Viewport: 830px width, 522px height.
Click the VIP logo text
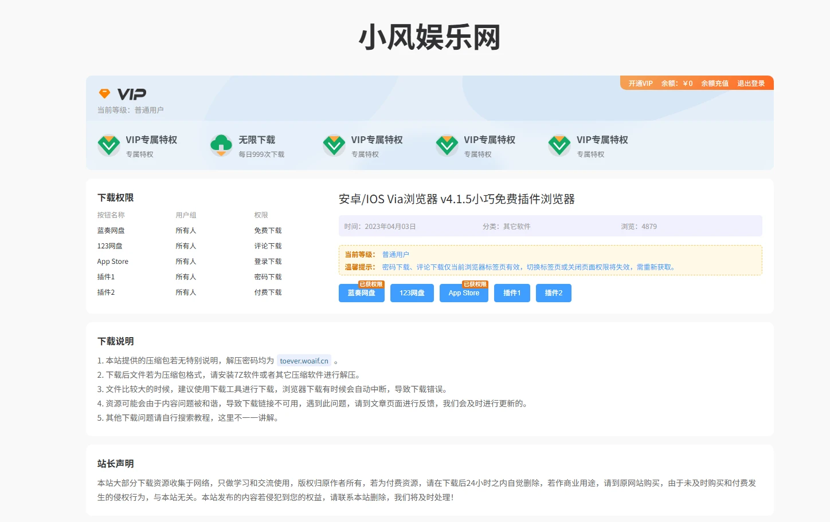(132, 94)
